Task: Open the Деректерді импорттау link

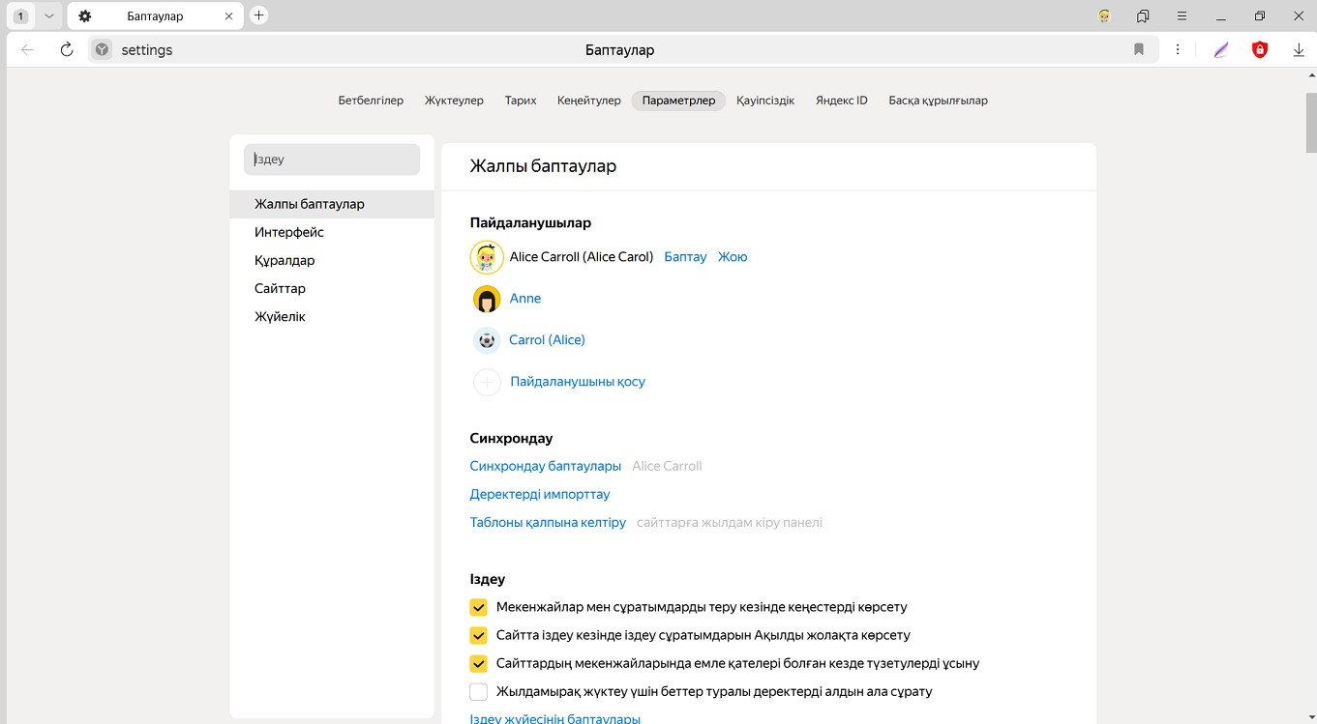Action: coord(540,495)
